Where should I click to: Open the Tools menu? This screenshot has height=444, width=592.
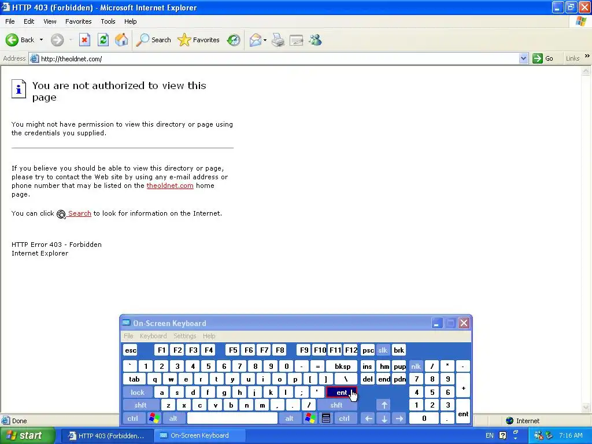[108, 21]
